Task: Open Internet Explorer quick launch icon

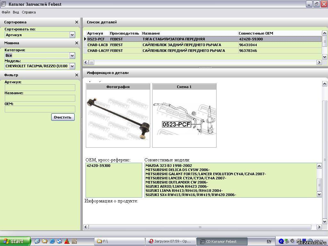Action: click(52, 241)
